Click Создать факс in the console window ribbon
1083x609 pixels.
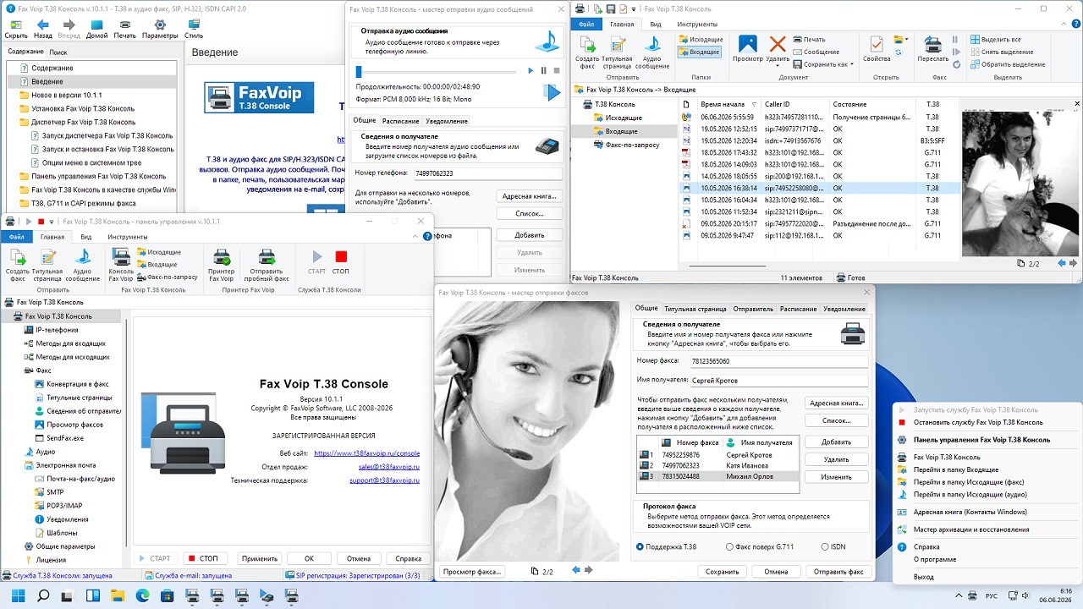(x=587, y=52)
